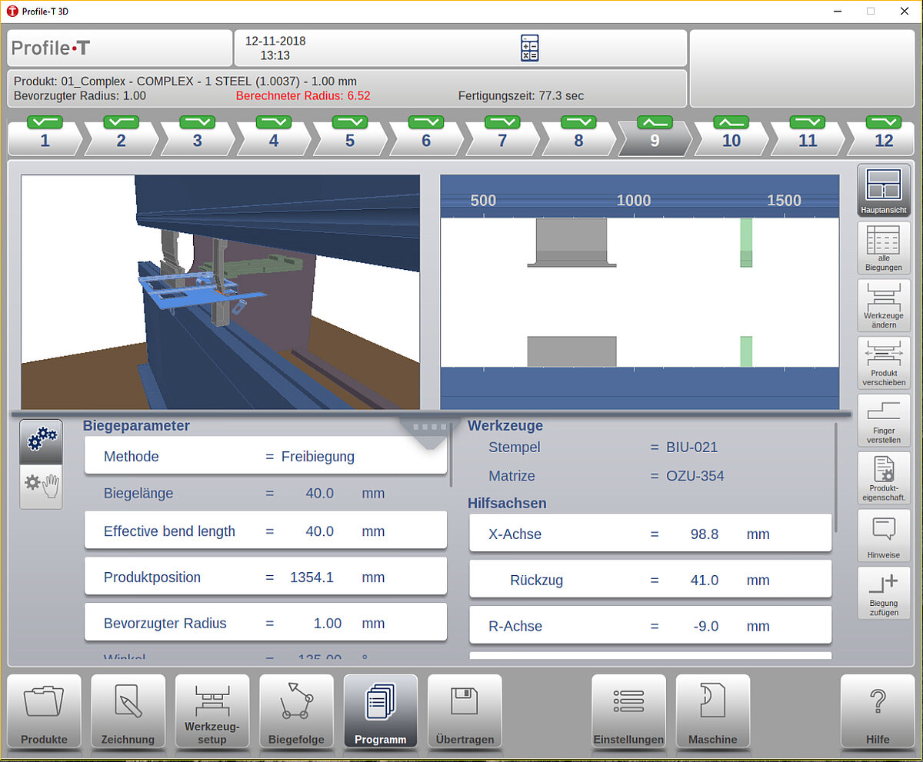Open alle Biegungen table view

pyautogui.click(x=884, y=248)
